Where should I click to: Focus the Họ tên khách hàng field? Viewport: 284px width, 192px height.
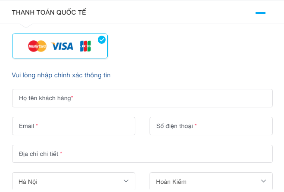click(x=142, y=98)
